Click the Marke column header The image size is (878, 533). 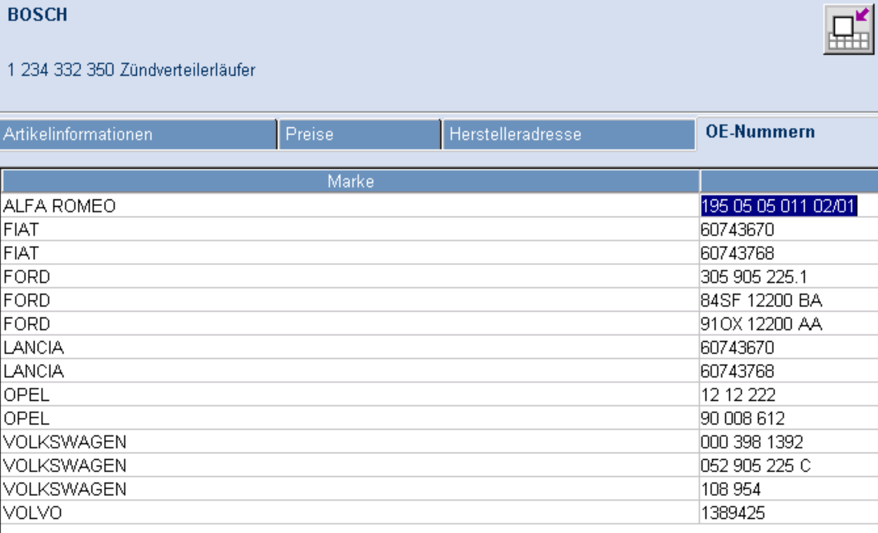pos(350,181)
